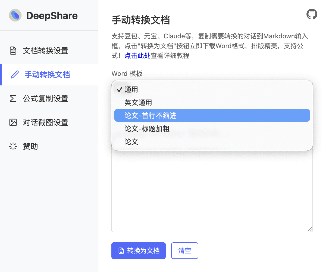Screen dimensions: 326x272
Task: Go to the 公式复制设置 sidebar label
Action: pyautogui.click(x=46, y=98)
